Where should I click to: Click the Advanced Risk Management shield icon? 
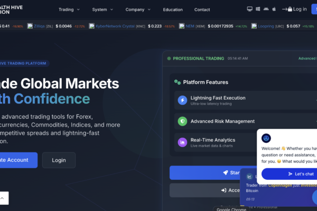point(182,121)
